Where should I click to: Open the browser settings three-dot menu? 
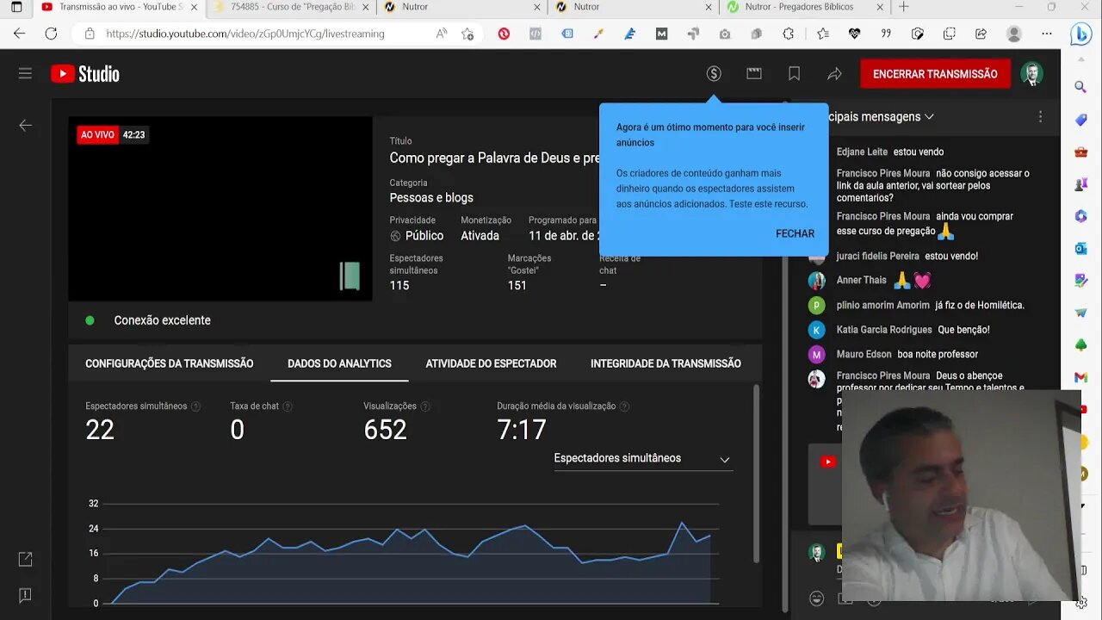1047,34
